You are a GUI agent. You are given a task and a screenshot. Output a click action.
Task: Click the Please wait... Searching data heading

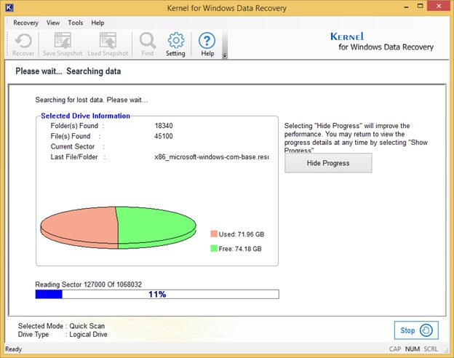(68, 71)
